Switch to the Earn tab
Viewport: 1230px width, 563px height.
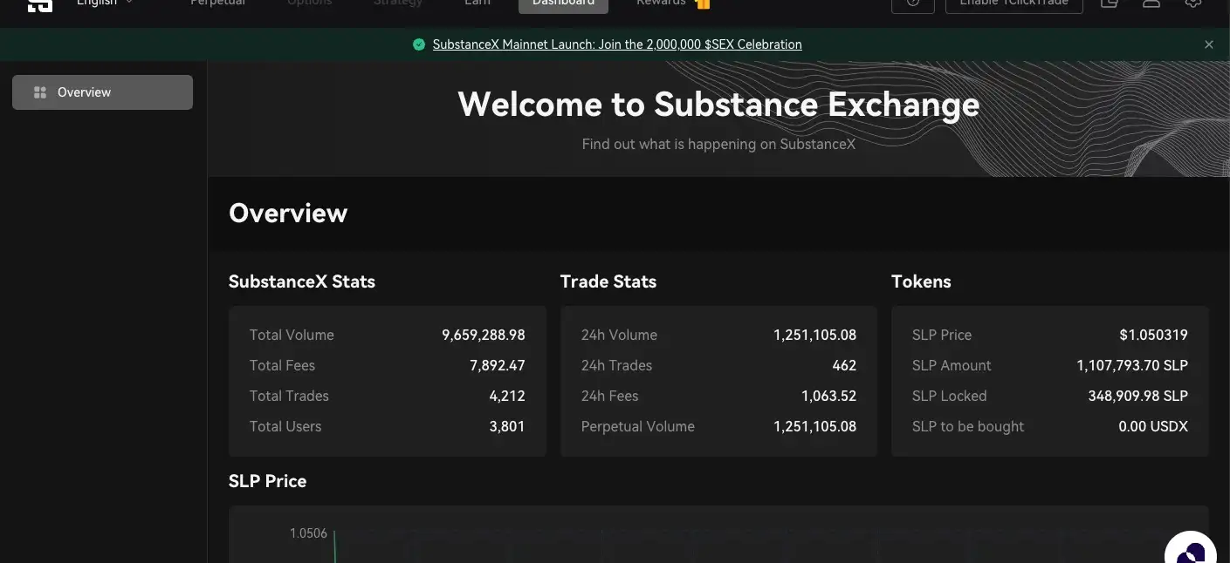(x=477, y=3)
